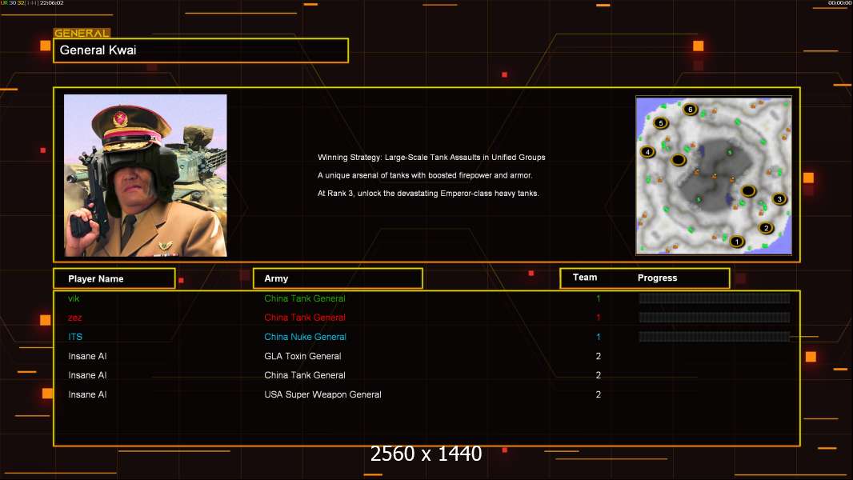Screen dimensions: 853x480
Task: Select player name ITS
Action: tap(75, 337)
